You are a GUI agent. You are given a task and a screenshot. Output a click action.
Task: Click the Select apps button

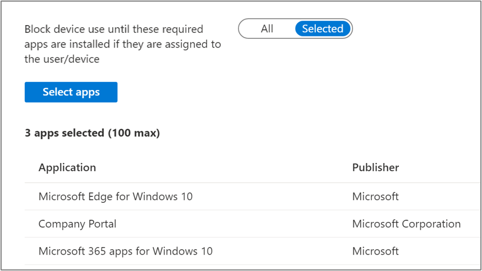point(71,92)
